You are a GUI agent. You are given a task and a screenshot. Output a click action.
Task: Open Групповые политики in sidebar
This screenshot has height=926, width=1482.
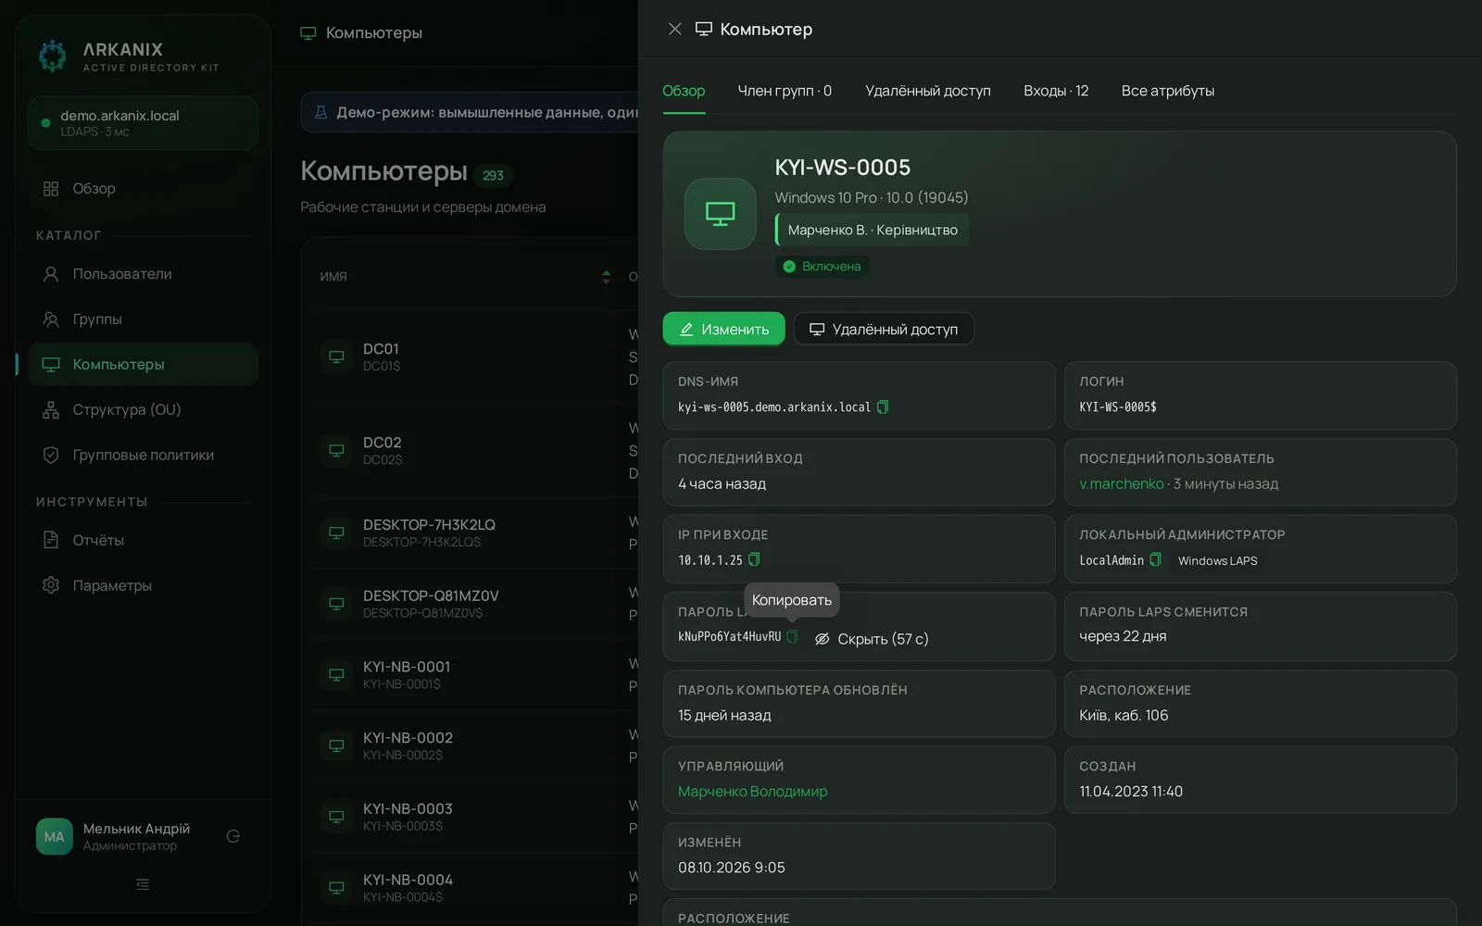click(143, 456)
